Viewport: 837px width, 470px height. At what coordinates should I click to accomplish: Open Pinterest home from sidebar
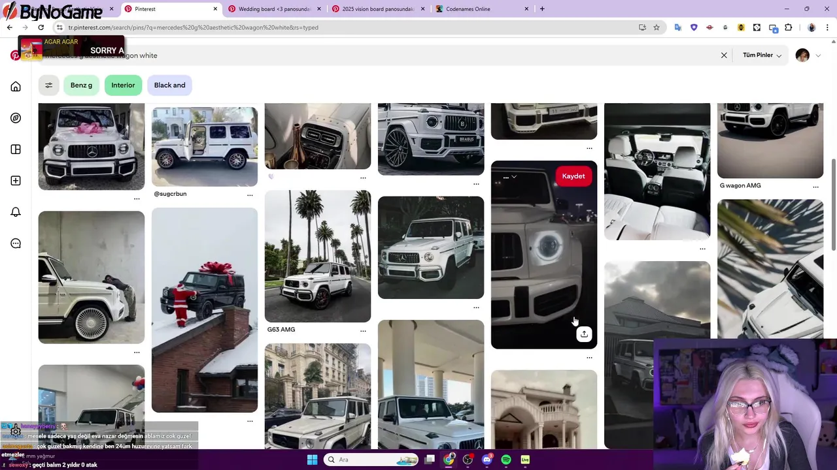pos(16,87)
